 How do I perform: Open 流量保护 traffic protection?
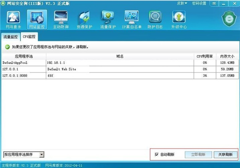pos(108,20)
